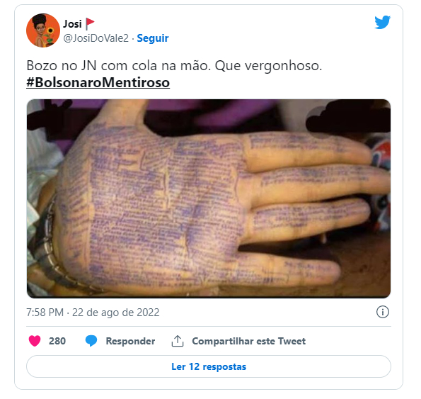Click the Twitter bird logo
The image size is (421, 399).
point(382,22)
